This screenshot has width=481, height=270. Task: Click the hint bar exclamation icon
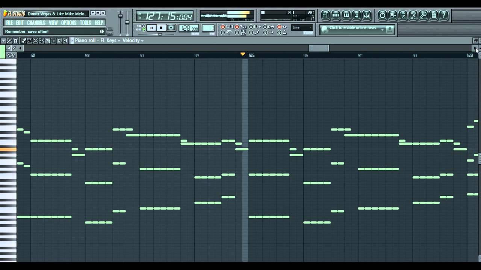tap(102, 31)
